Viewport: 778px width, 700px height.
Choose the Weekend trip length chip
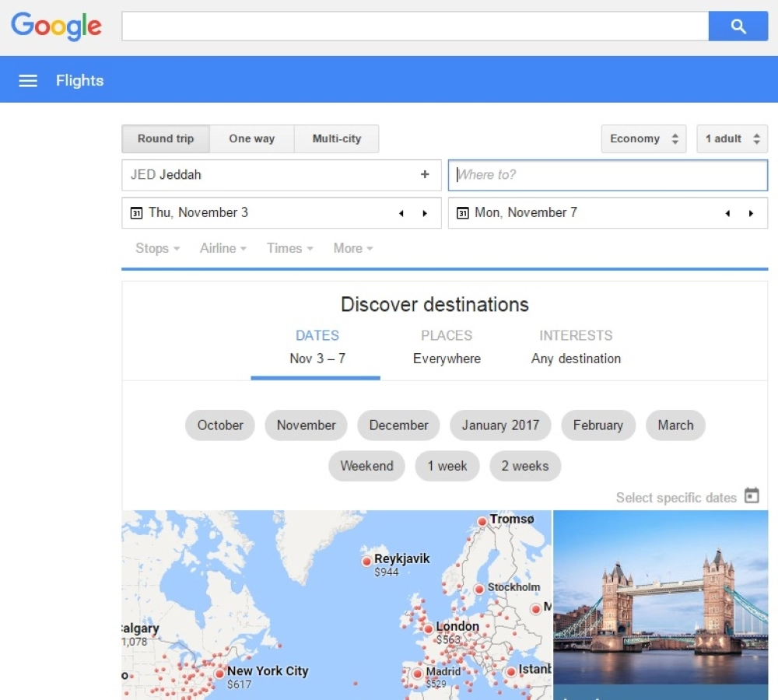point(366,466)
